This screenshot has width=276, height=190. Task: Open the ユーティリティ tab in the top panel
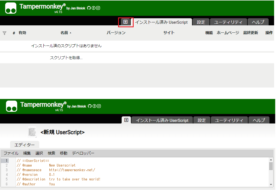[228, 22]
